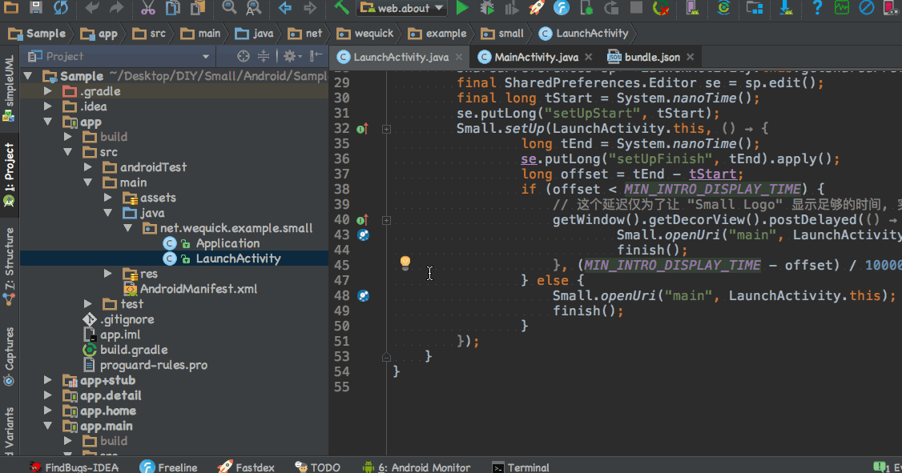Image resolution: width=902 pixels, height=473 pixels.
Task: Click the Undo arrow icon
Action: pyautogui.click(x=91, y=7)
